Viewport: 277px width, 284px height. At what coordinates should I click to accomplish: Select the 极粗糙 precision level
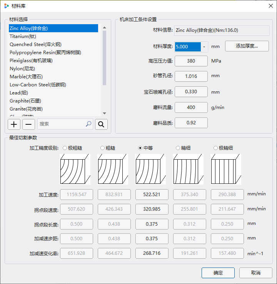[x=65, y=148]
